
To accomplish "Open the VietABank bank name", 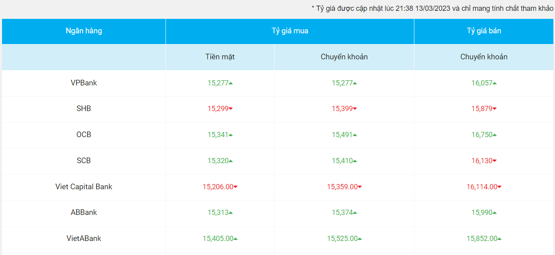I will 84,239.
